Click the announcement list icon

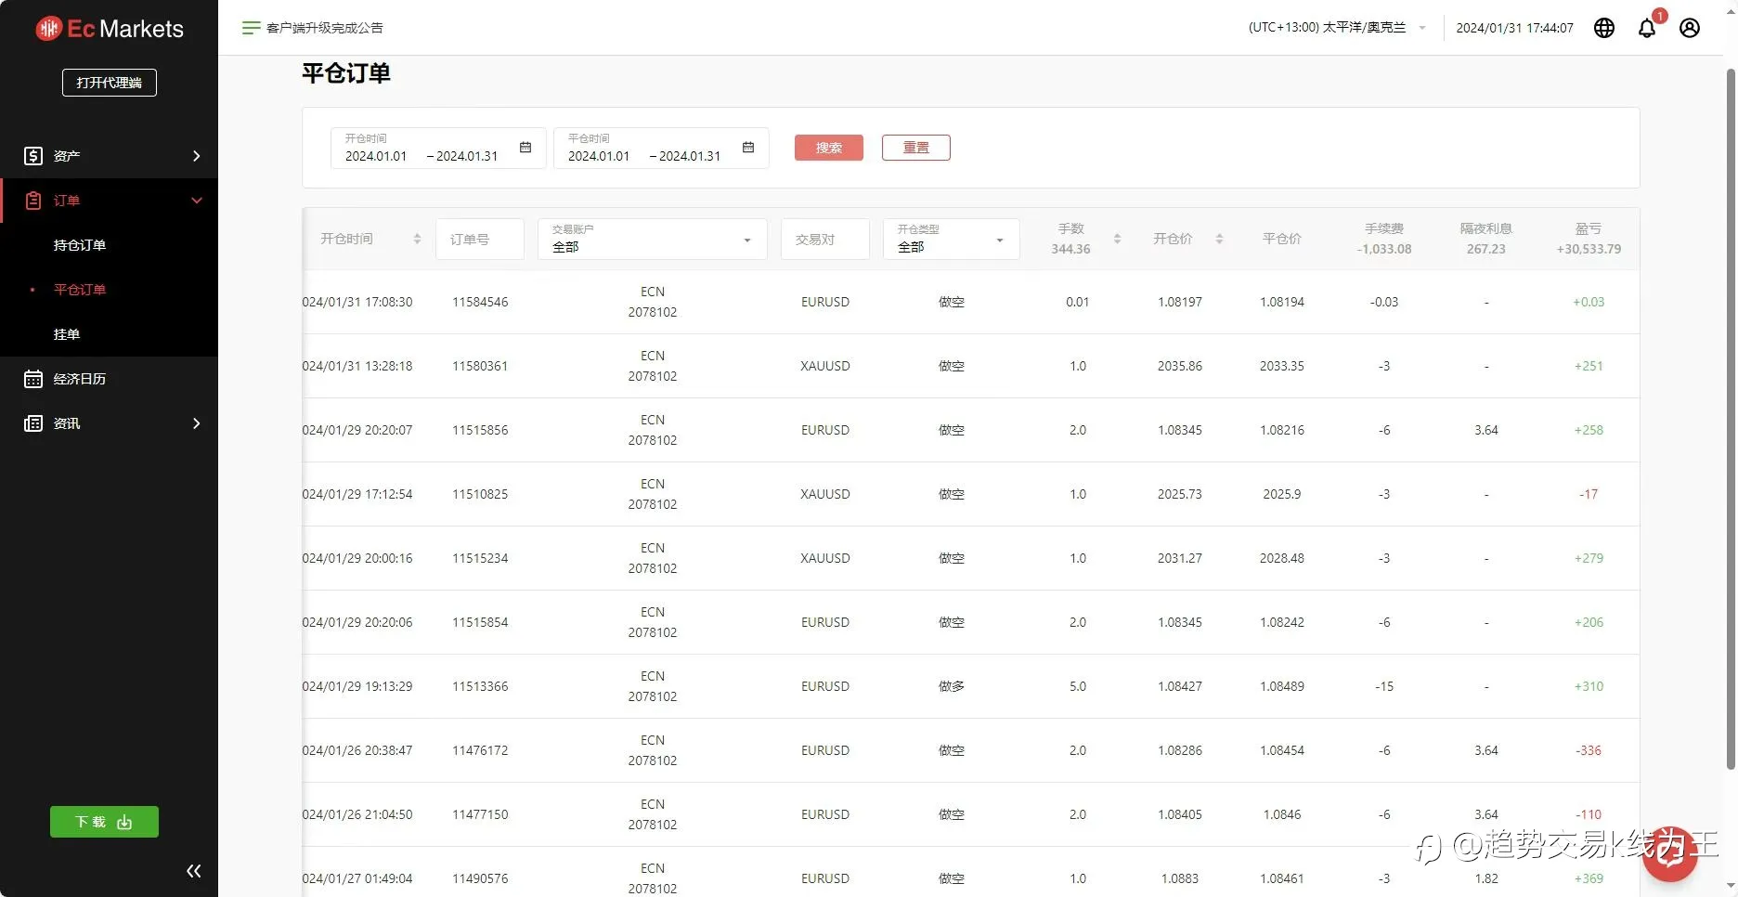(x=251, y=28)
